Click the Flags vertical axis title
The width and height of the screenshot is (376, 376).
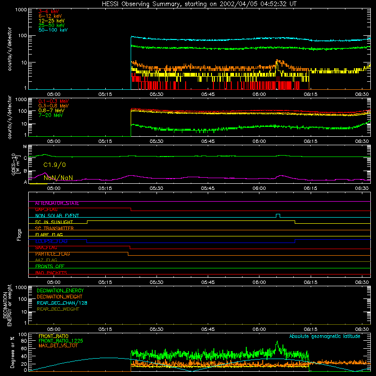tap(19, 235)
